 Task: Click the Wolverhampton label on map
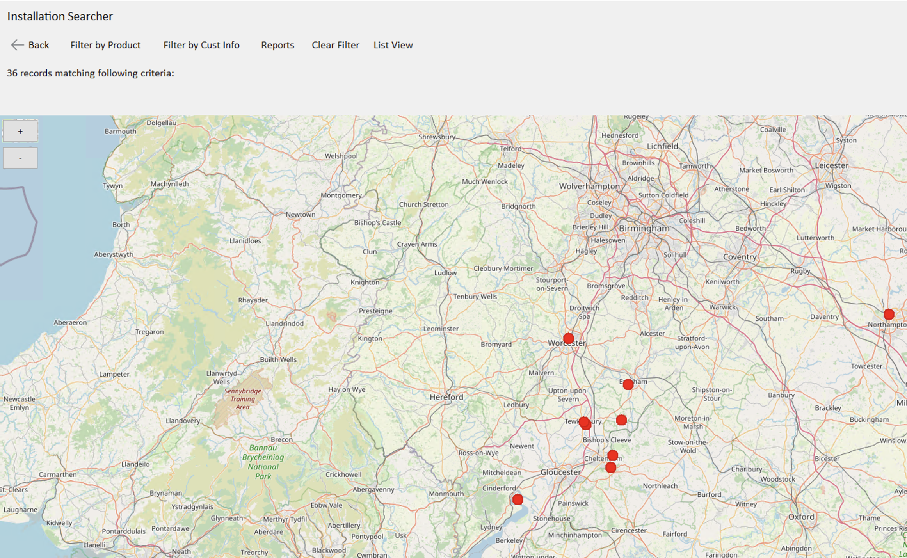point(589,186)
